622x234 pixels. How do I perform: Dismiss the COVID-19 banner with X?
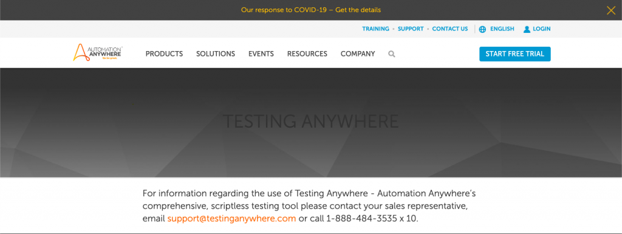coord(611,10)
